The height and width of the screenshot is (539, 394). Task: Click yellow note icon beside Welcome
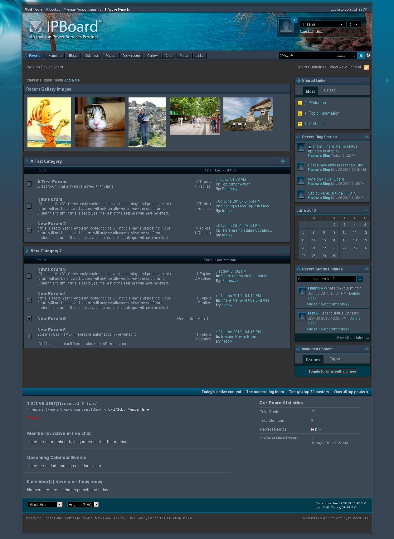tap(300, 103)
